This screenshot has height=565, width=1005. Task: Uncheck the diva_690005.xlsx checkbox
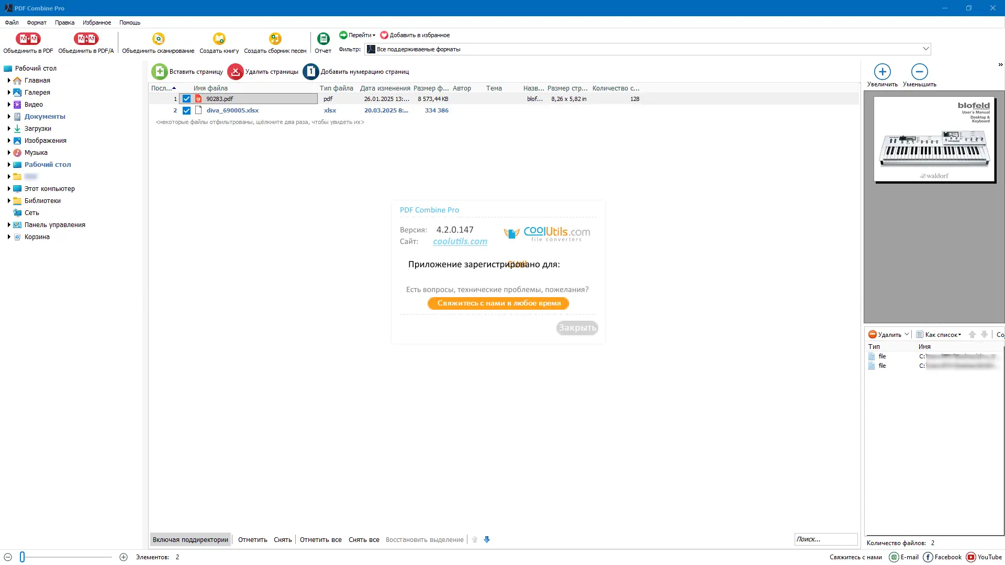point(186,110)
